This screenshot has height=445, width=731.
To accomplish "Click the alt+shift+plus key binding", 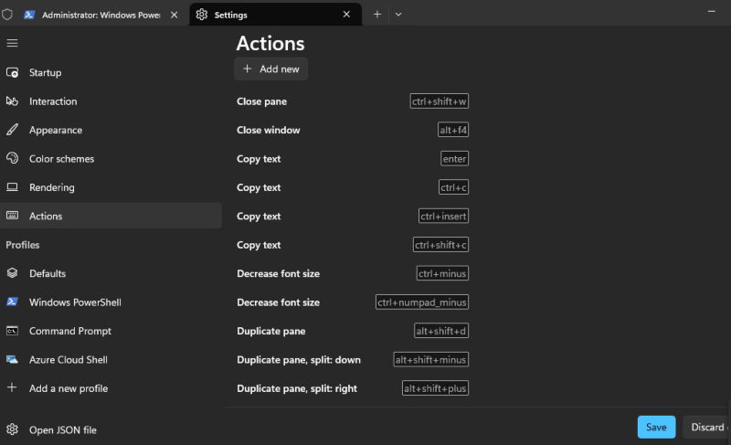I will coord(436,388).
